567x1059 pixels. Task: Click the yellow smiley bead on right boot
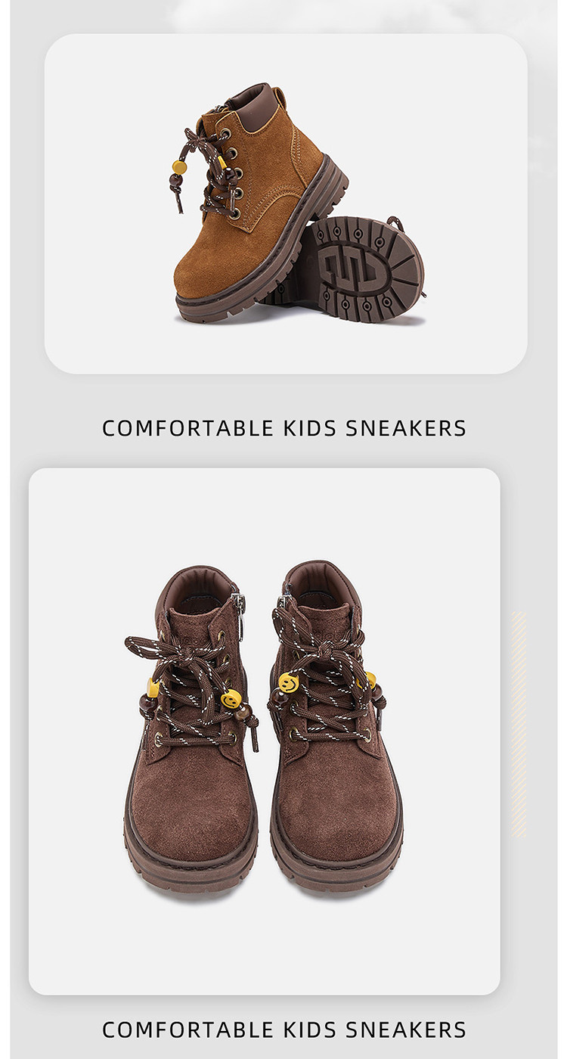289,682
